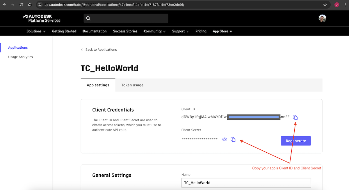Go back to Applications list

pyautogui.click(x=99, y=50)
